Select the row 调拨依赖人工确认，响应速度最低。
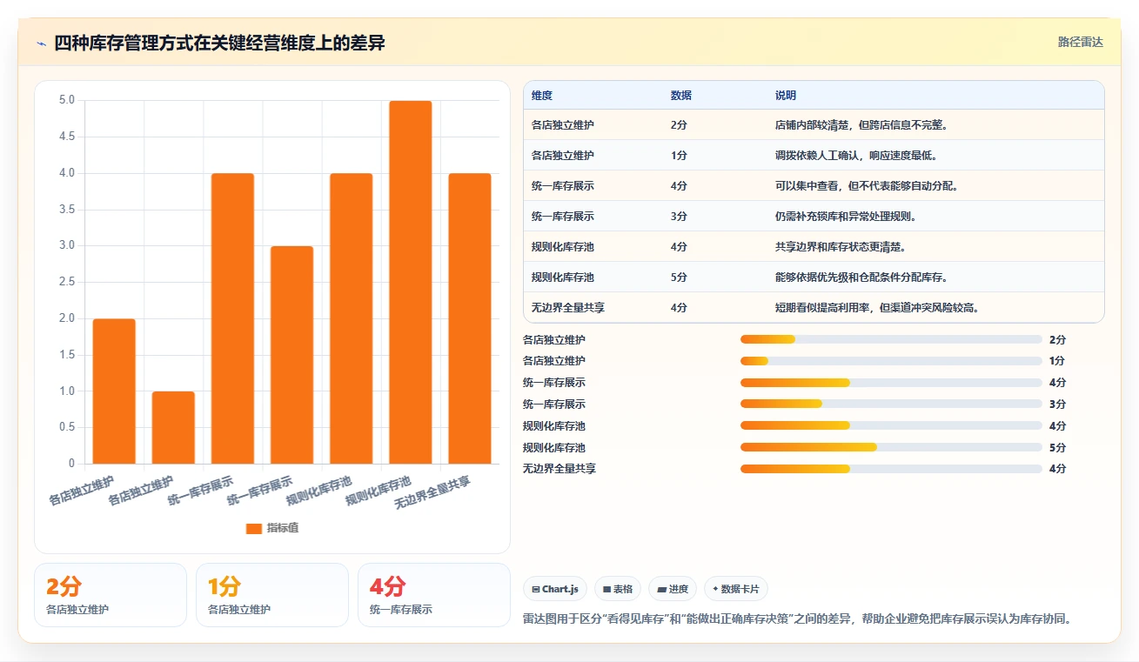This screenshot has width=1139, height=662. [814, 156]
